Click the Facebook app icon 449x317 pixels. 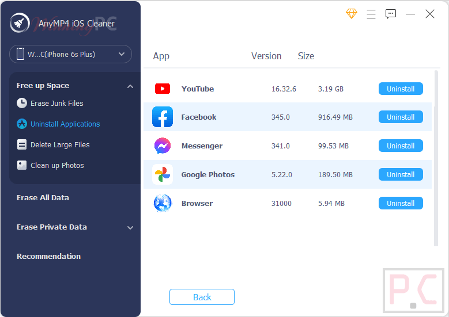point(163,117)
